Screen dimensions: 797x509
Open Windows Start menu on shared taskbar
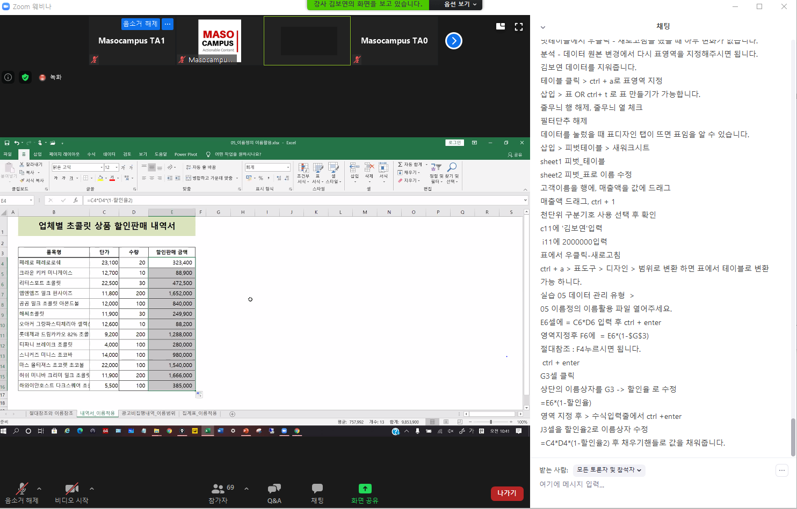[4, 431]
